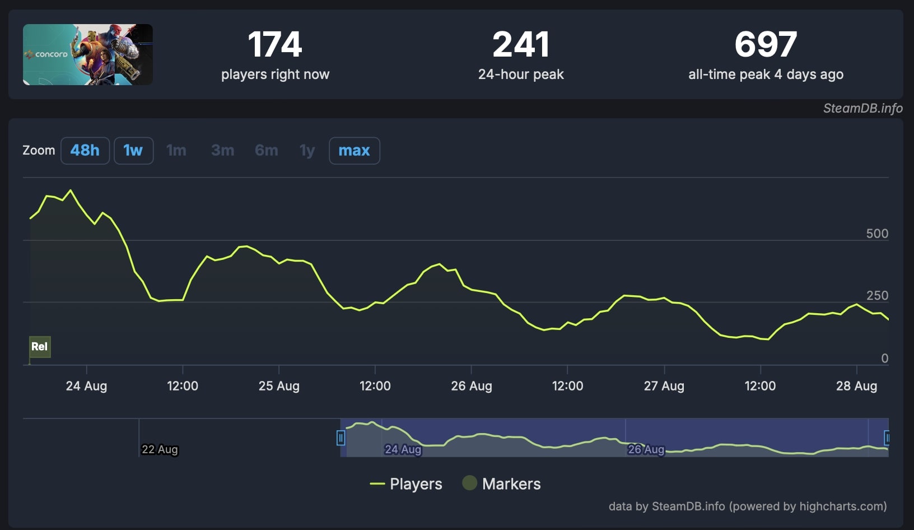Choose the 1m zoom option
The height and width of the screenshot is (530, 914).
[176, 151]
